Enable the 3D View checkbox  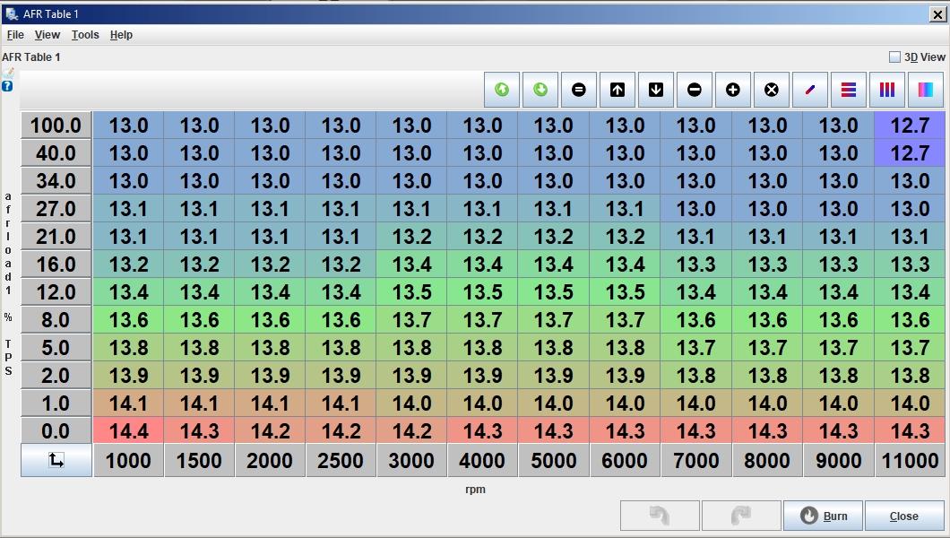[894, 57]
